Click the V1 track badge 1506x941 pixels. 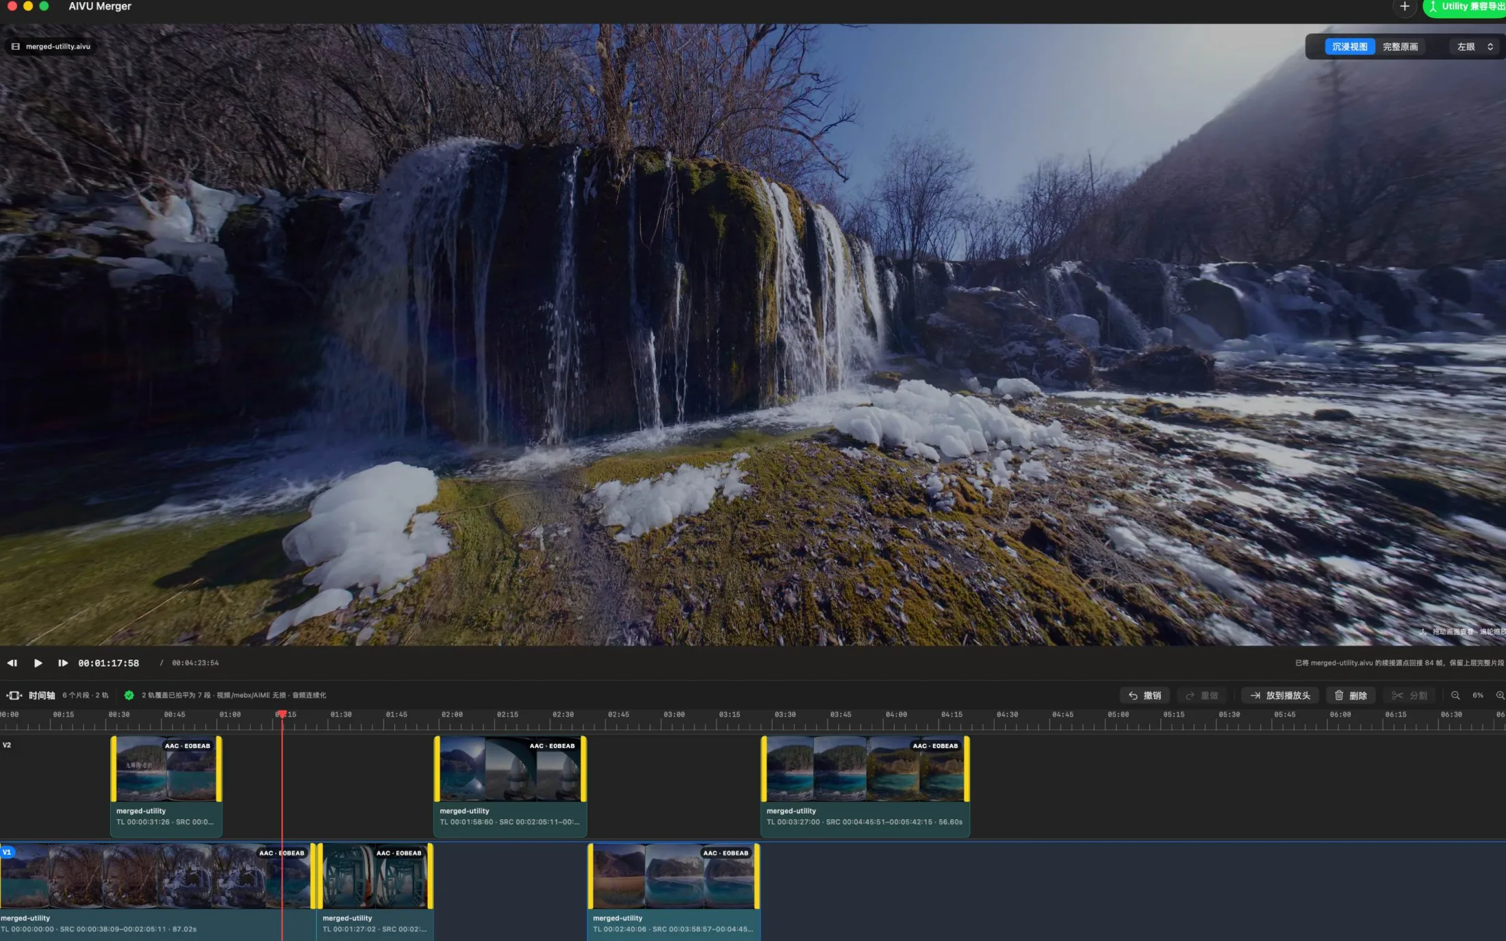[7, 852]
